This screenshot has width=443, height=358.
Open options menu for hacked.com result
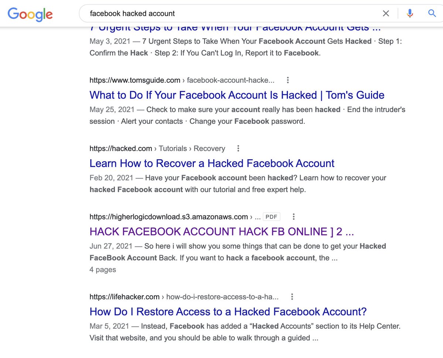tap(238, 149)
